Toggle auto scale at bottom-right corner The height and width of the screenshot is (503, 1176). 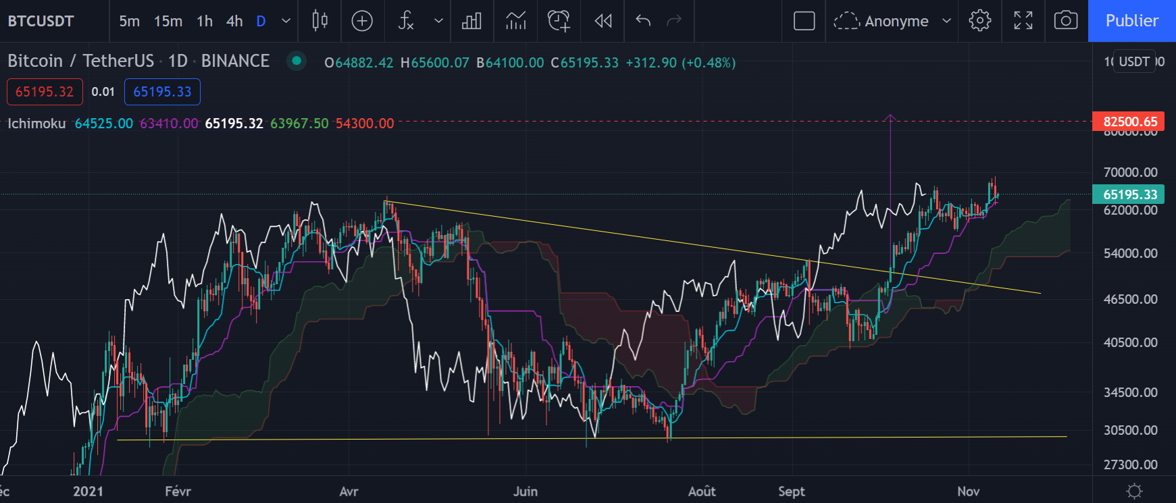(1134, 491)
